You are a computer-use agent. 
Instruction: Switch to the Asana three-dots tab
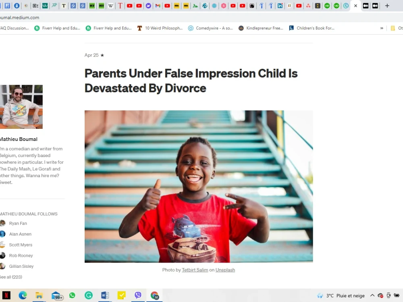tap(308, 6)
